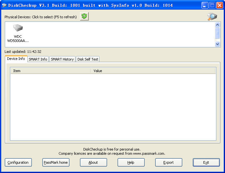The height and width of the screenshot is (173, 225).
Task: Click the DiskCheckup title bar app icon
Action: [x=4, y=5]
